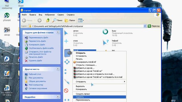Click the Переход go button

point(154,26)
